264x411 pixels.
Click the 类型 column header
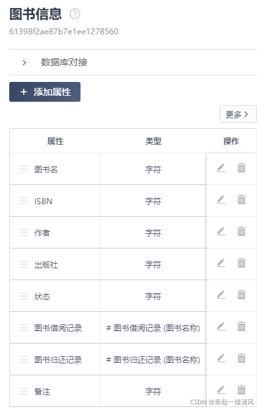[153, 141]
